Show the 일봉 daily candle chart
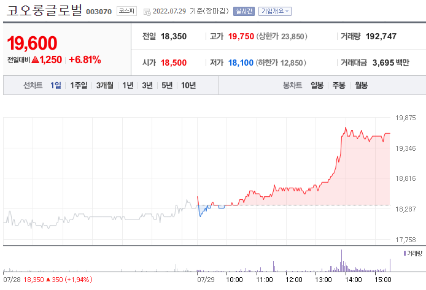426x290 pixels. pos(317,85)
